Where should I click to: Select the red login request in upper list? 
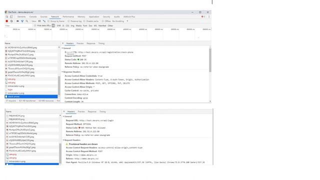[x=31, y=89]
